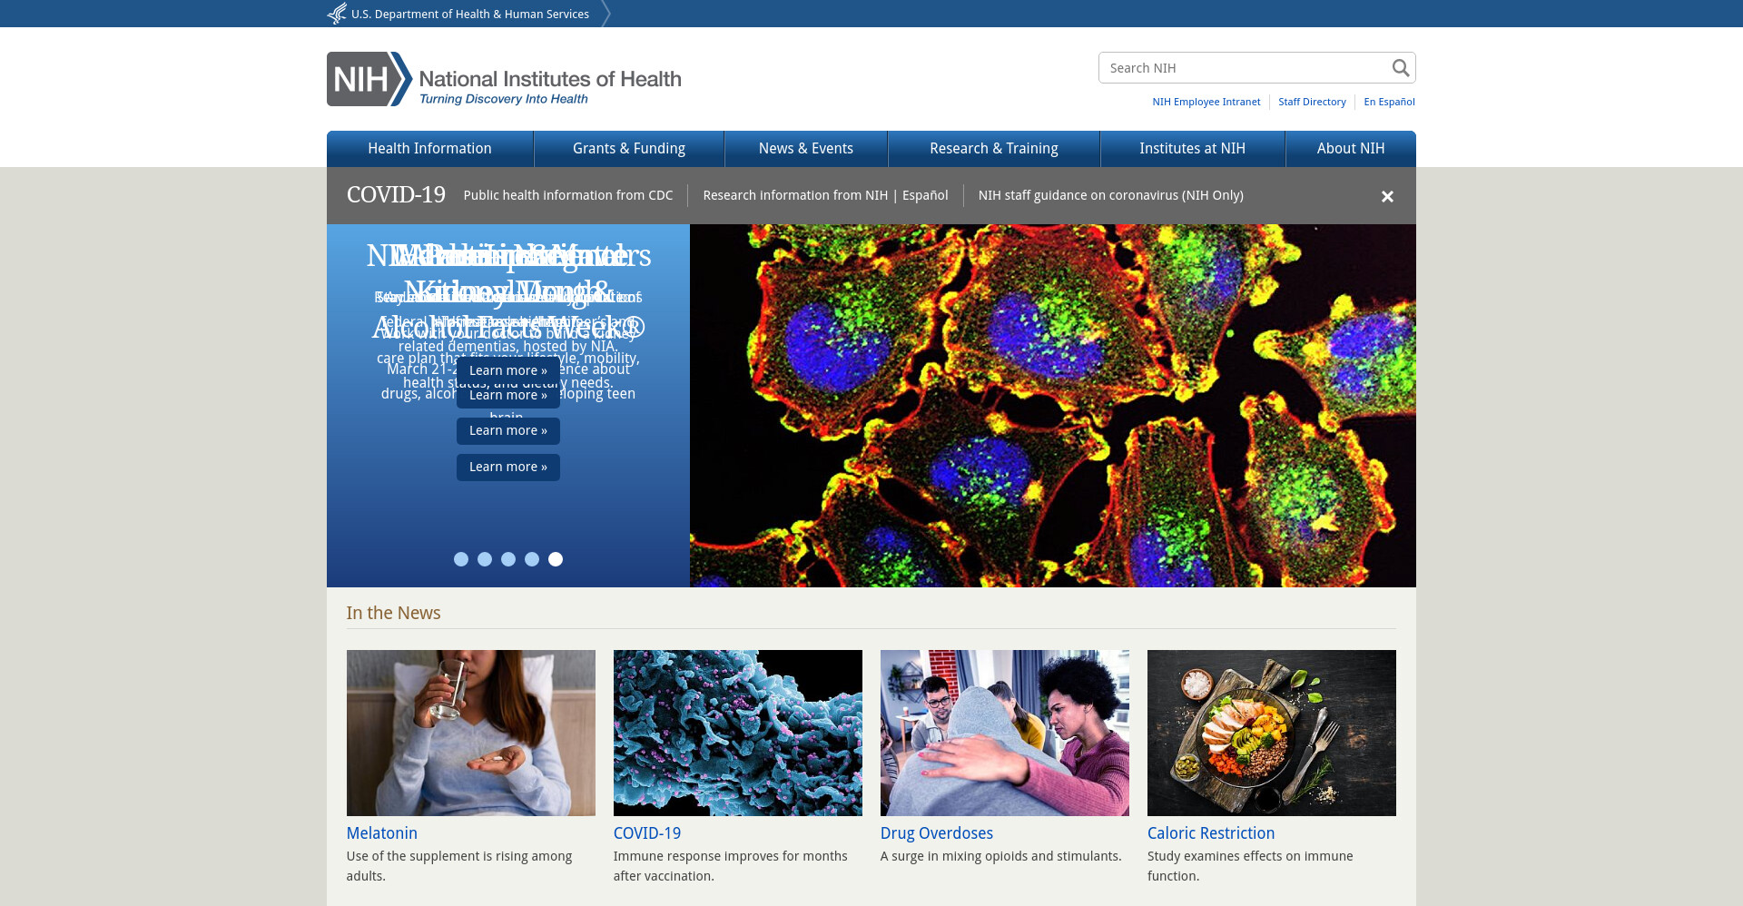Open the Health Information menu
The image size is (1743, 906).
tap(429, 149)
